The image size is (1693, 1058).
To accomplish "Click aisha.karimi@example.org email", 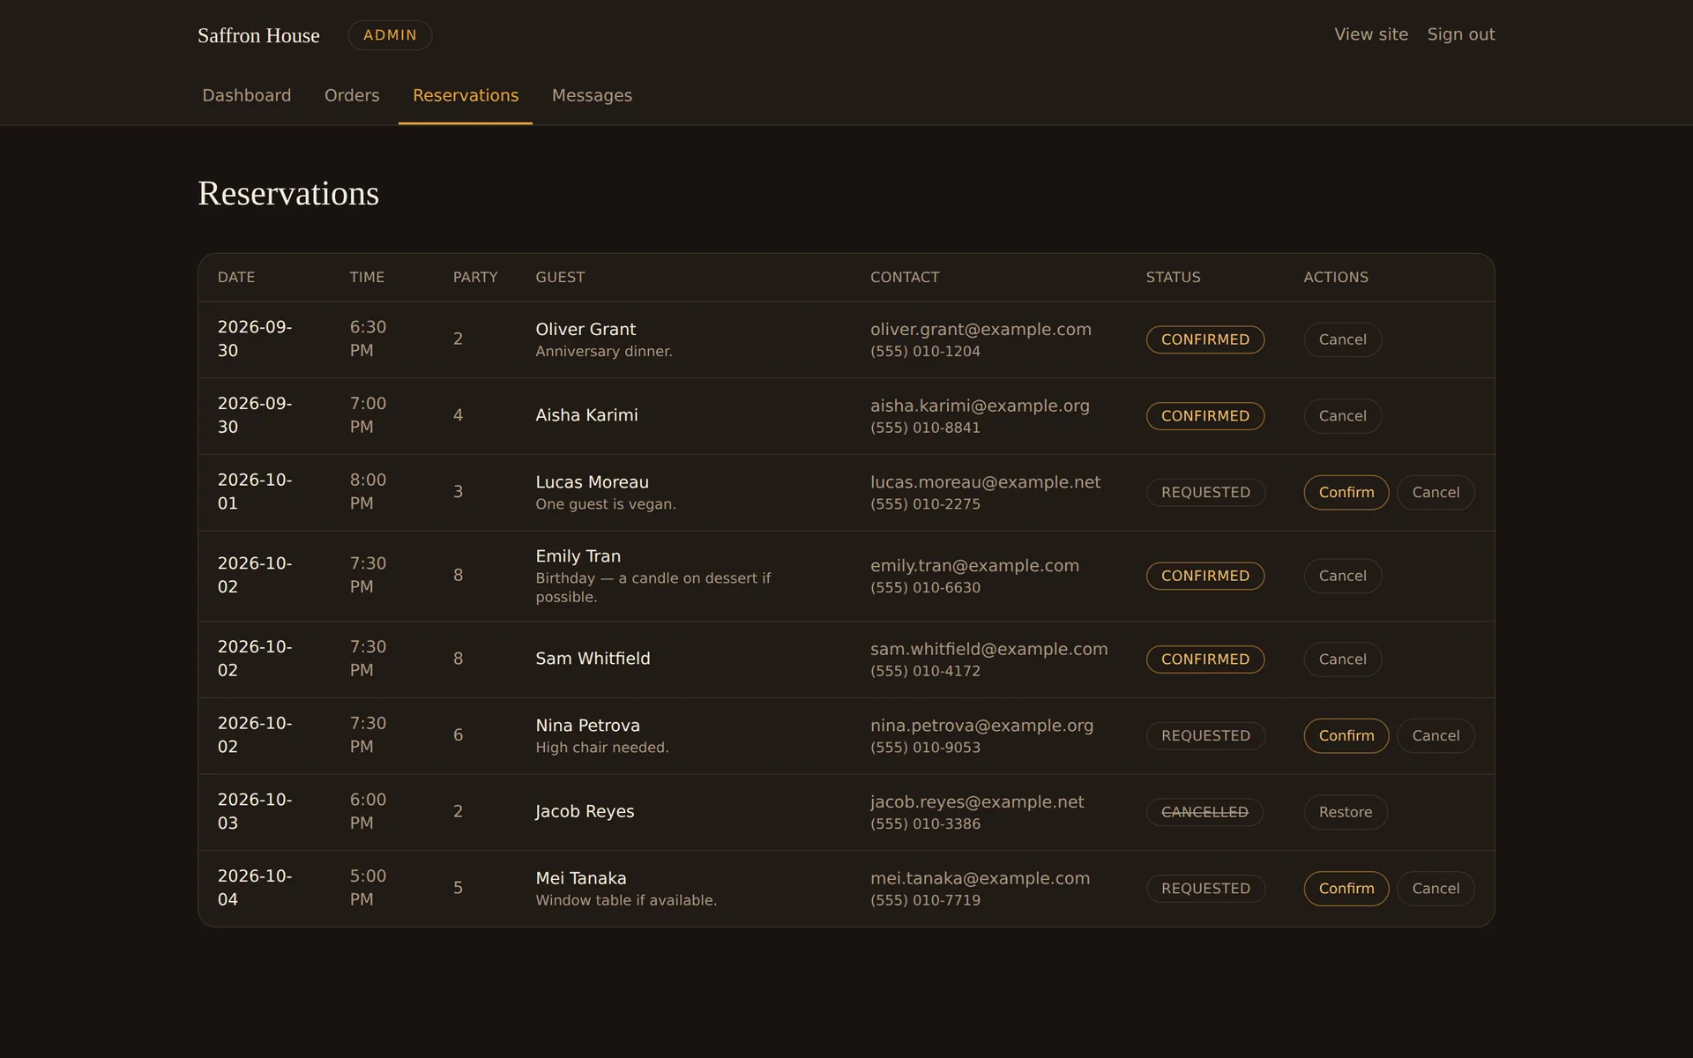I will (x=980, y=406).
